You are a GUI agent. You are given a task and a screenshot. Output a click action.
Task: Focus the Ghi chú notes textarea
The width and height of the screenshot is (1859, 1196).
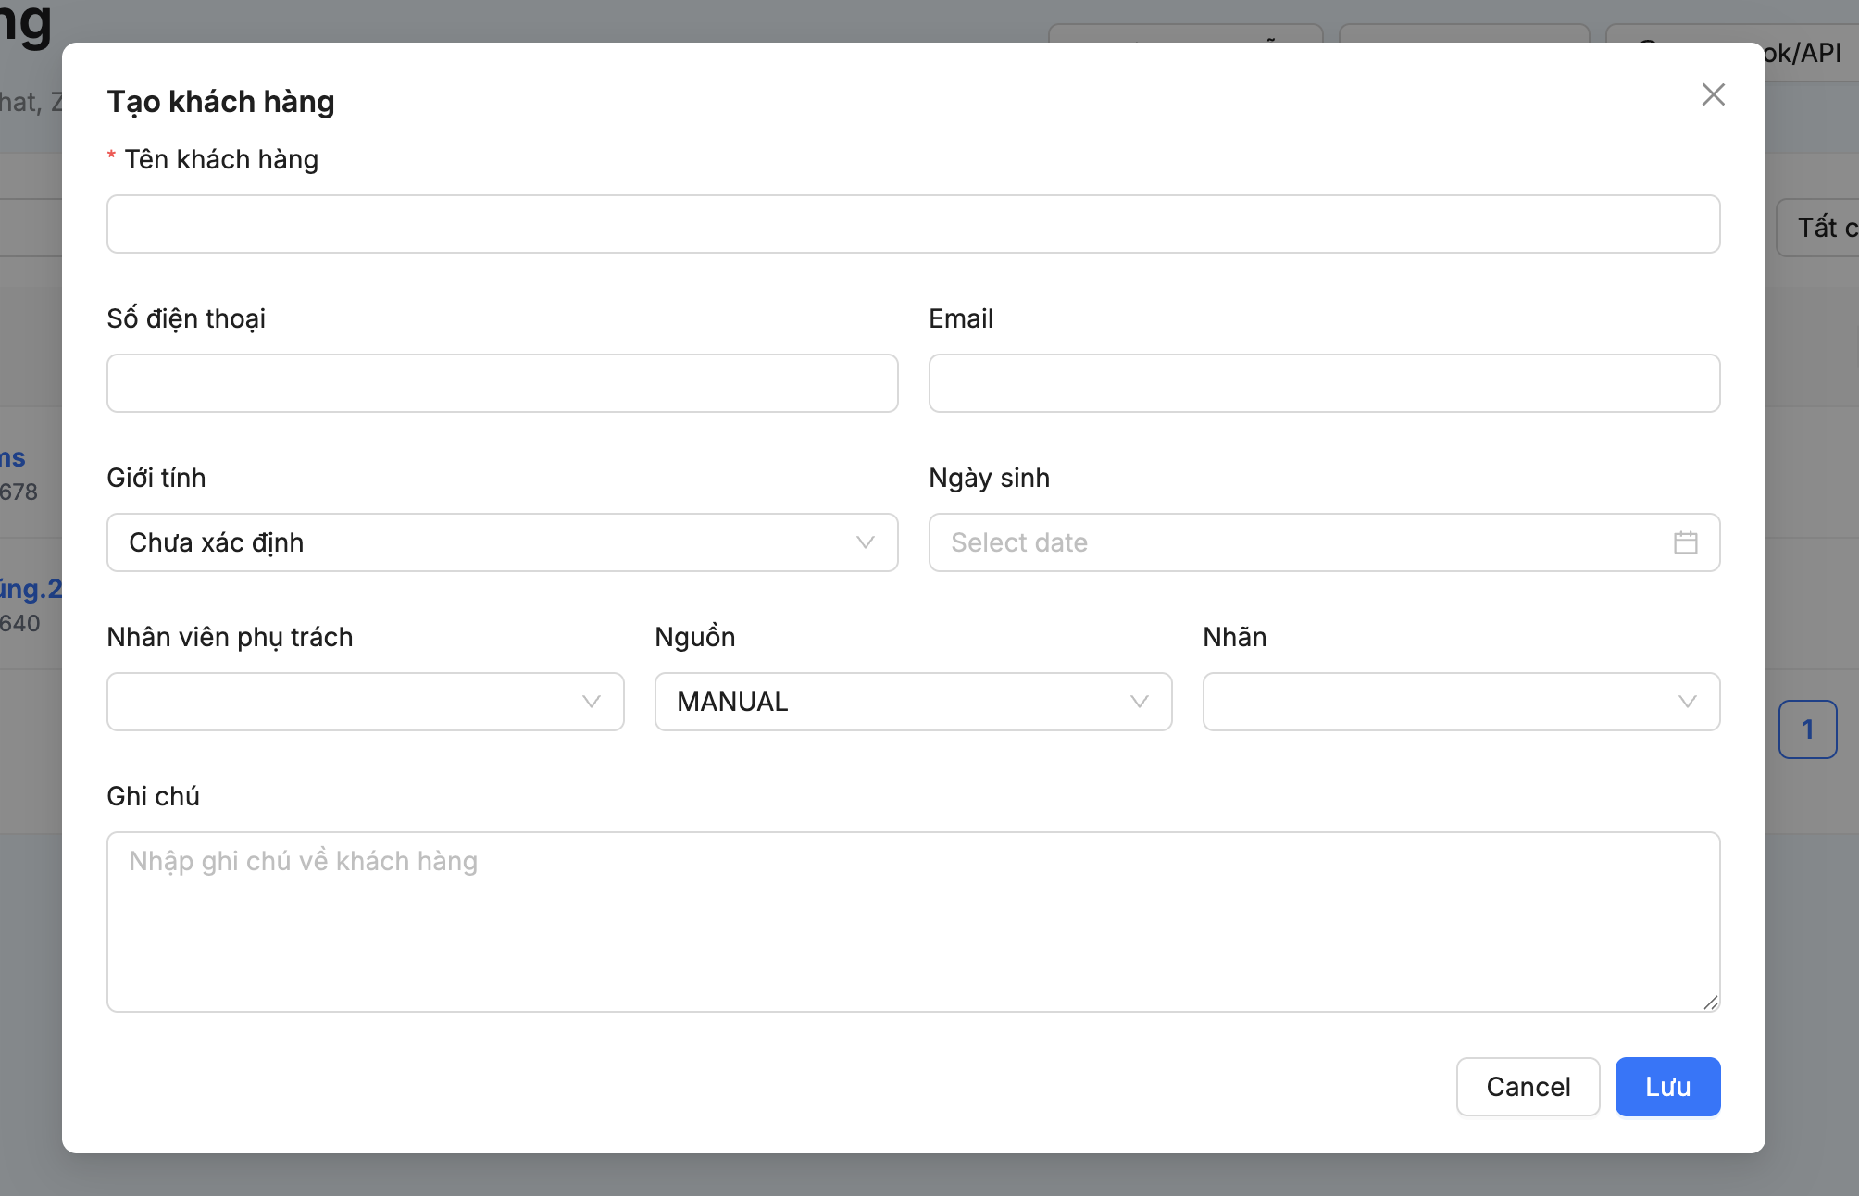[x=913, y=922]
